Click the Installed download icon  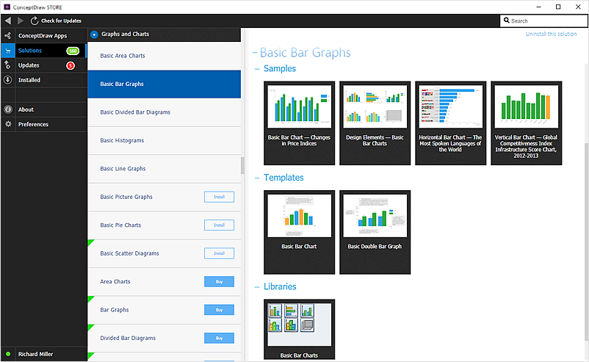7,79
